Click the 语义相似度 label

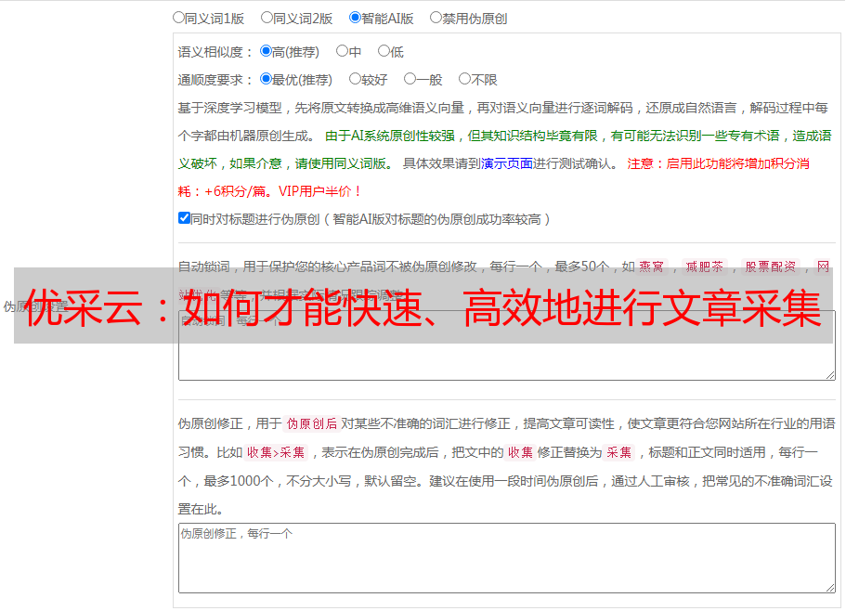(x=215, y=52)
